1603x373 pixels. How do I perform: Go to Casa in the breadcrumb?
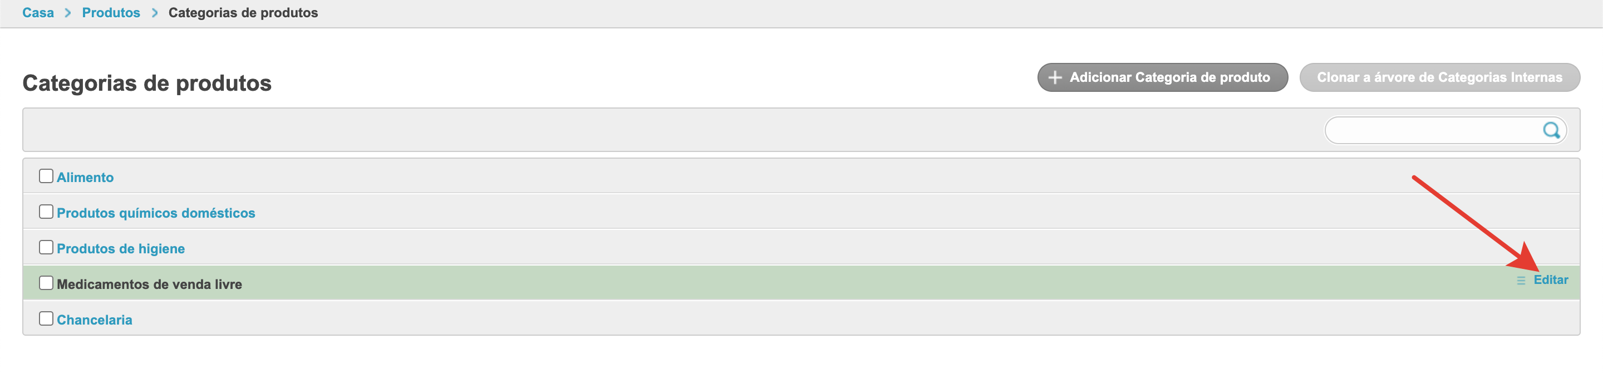click(38, 13)
